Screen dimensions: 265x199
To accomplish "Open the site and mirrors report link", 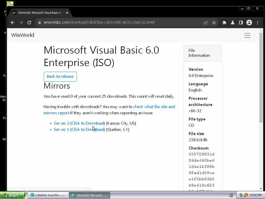I will pos(109,110).
